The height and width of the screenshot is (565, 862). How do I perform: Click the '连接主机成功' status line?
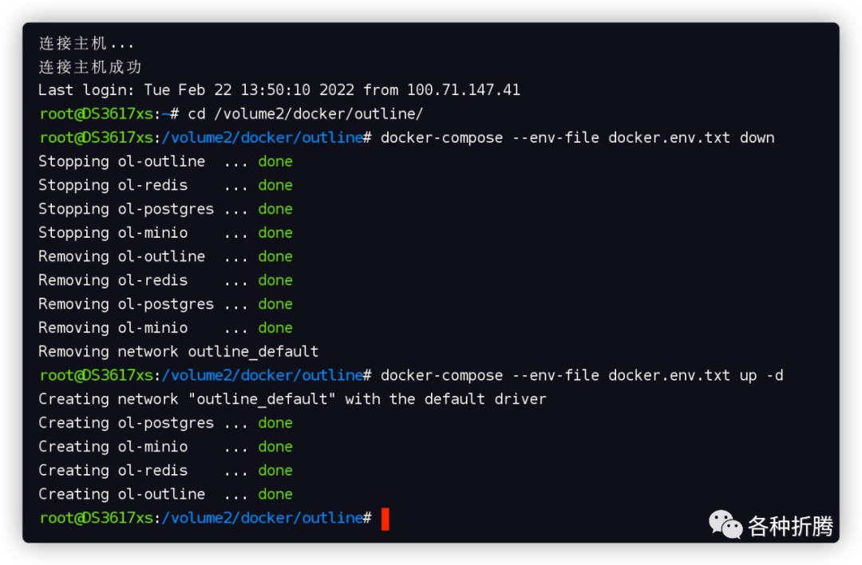[x=90, y=67]
